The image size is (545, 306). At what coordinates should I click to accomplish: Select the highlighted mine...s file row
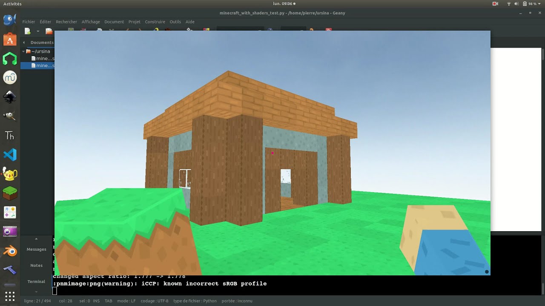[37, 65]
